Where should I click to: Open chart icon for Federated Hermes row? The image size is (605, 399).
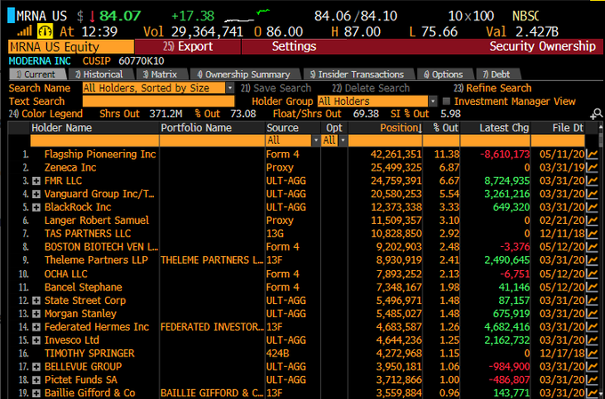tap(592, 327)
